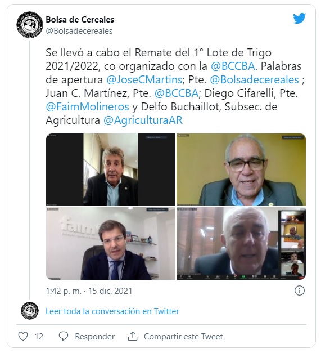Click the speech bubble reply icon
This screenshot has height=353, width=321.
[64, 336]
